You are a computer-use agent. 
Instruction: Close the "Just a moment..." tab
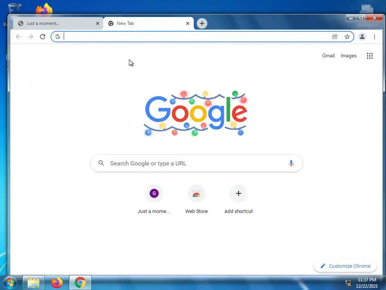(98, 23)
